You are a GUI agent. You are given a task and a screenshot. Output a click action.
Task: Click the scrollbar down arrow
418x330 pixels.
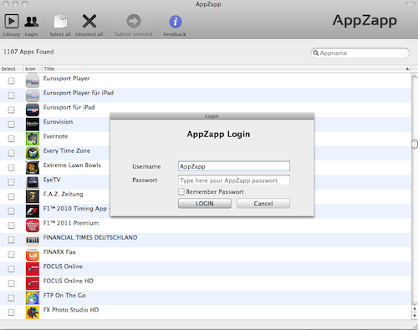[x=415, y=316]
